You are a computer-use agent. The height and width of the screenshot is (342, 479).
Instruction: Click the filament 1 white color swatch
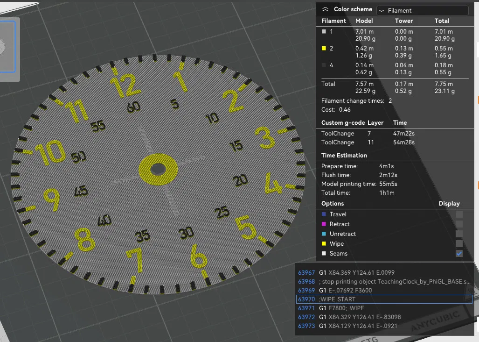(324, 31)
